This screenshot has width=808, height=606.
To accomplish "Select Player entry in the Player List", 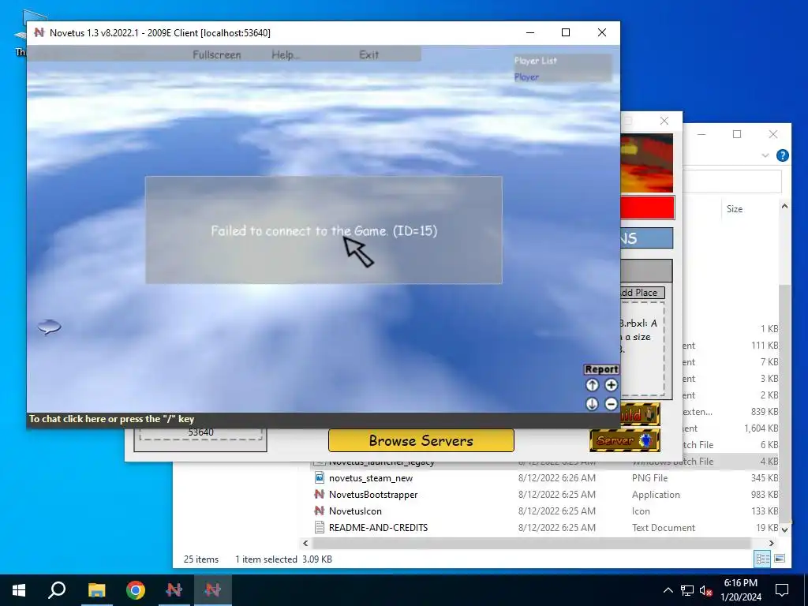I will click(x=526, y=77).
